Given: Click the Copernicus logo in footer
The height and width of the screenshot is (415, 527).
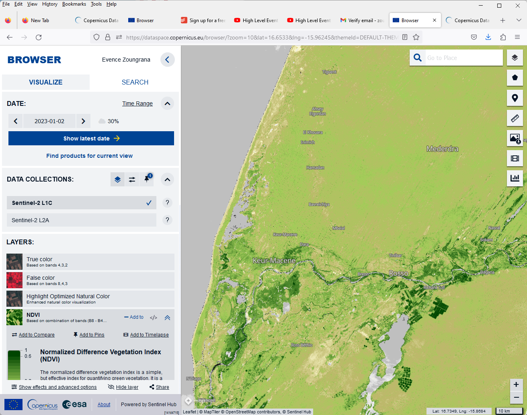Looking at the screenshot, I should pos(43,405).
